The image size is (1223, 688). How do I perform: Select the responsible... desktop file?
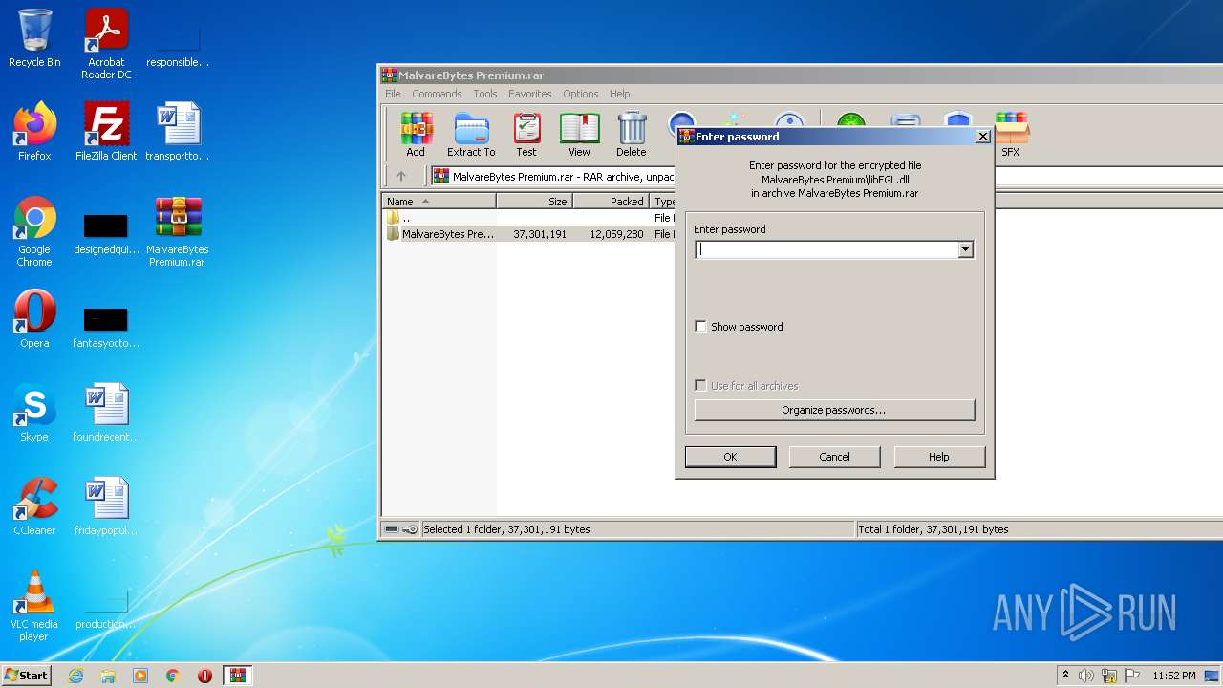[x=178, y=44]
